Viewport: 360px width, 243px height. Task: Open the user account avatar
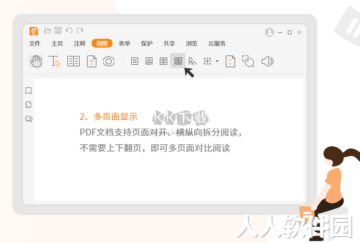point(270,32)
